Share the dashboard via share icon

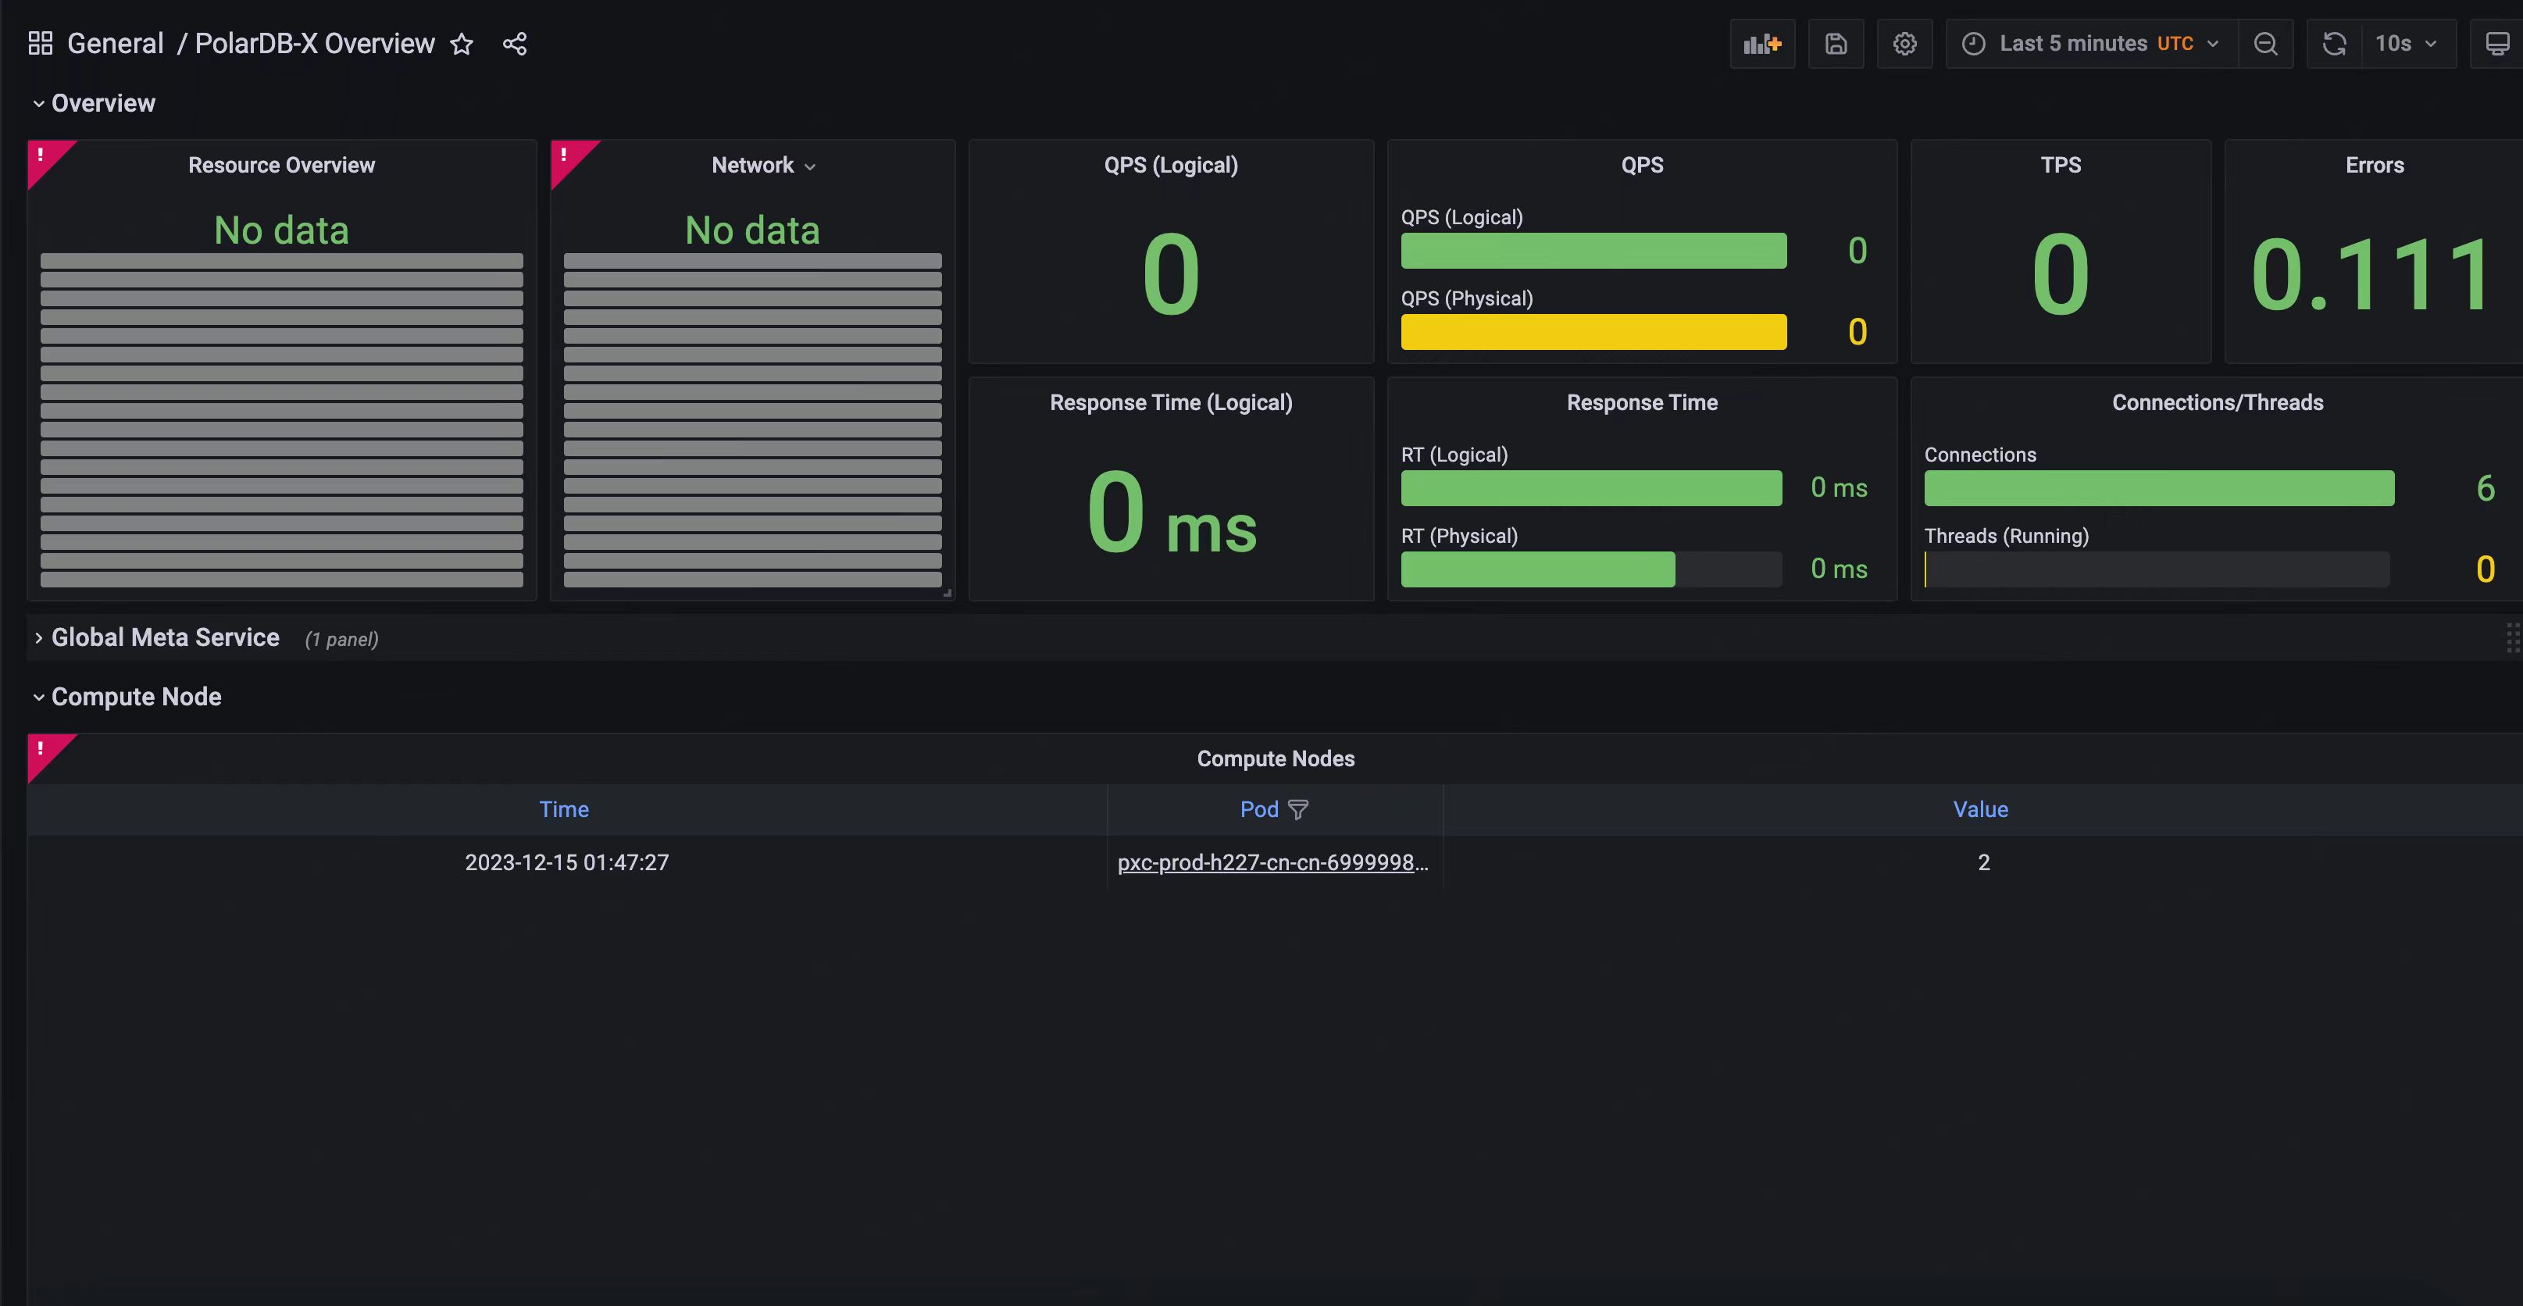pyautogui.click(x=516, y=44)
